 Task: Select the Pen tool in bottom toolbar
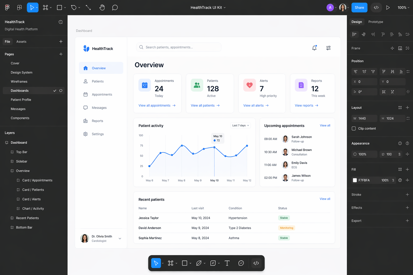pos(199,263)
